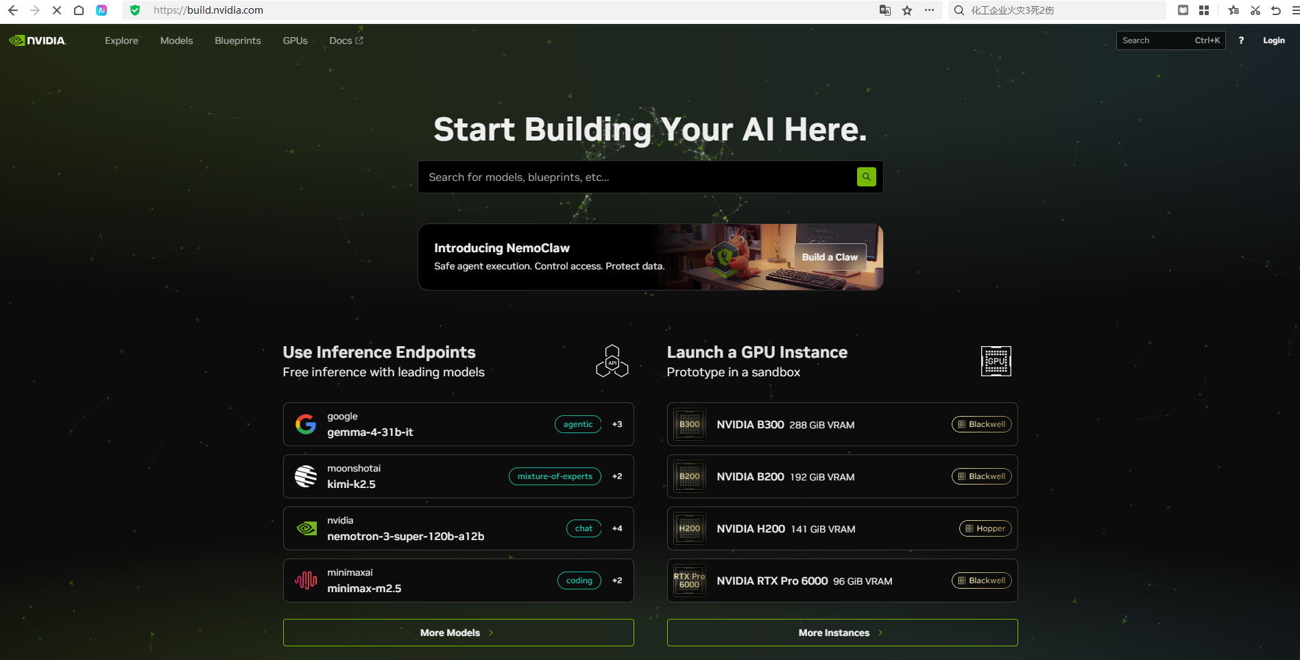Screen dimensions: 1300x660
Task: Click the browser search magnifier icon
Action: [x=959, y=10]
